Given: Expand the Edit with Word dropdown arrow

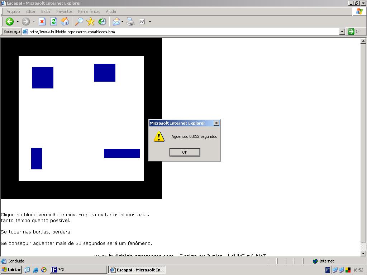Looking at the screenshot, I should (150, 21).
